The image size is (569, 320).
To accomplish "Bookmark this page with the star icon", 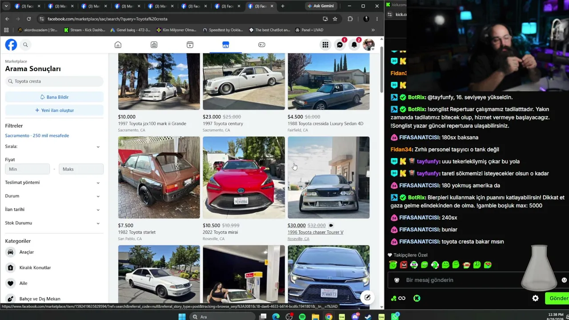I will 335,19.
